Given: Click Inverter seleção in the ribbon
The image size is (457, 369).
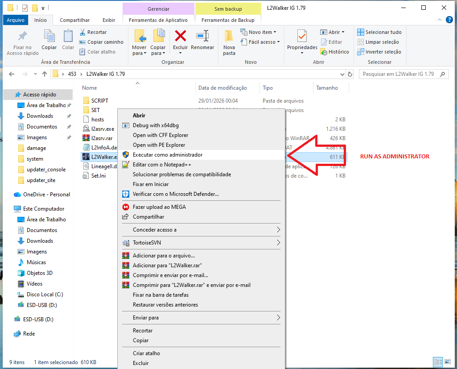Looking at the screenshot, I should [x=379, y=52].
